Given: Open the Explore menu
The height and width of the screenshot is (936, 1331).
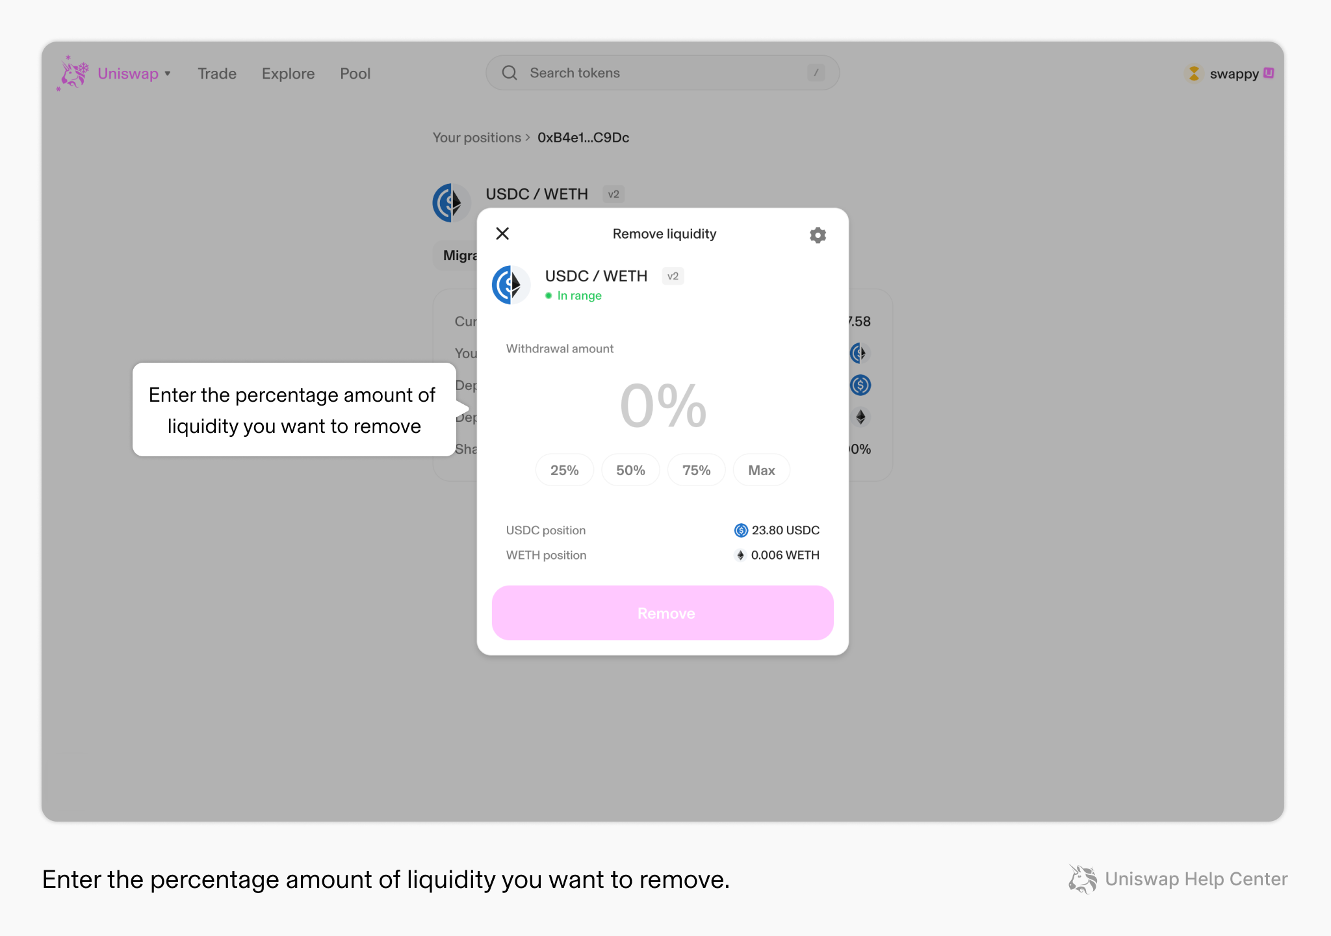Looking at the screenshot, I should point(288,73).
